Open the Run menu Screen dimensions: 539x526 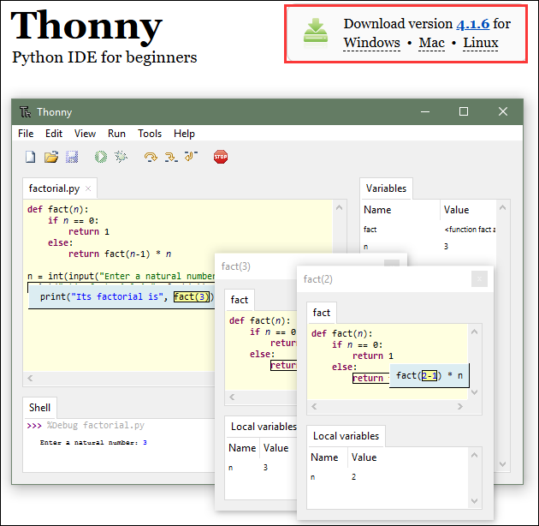[x=116, y=134]
